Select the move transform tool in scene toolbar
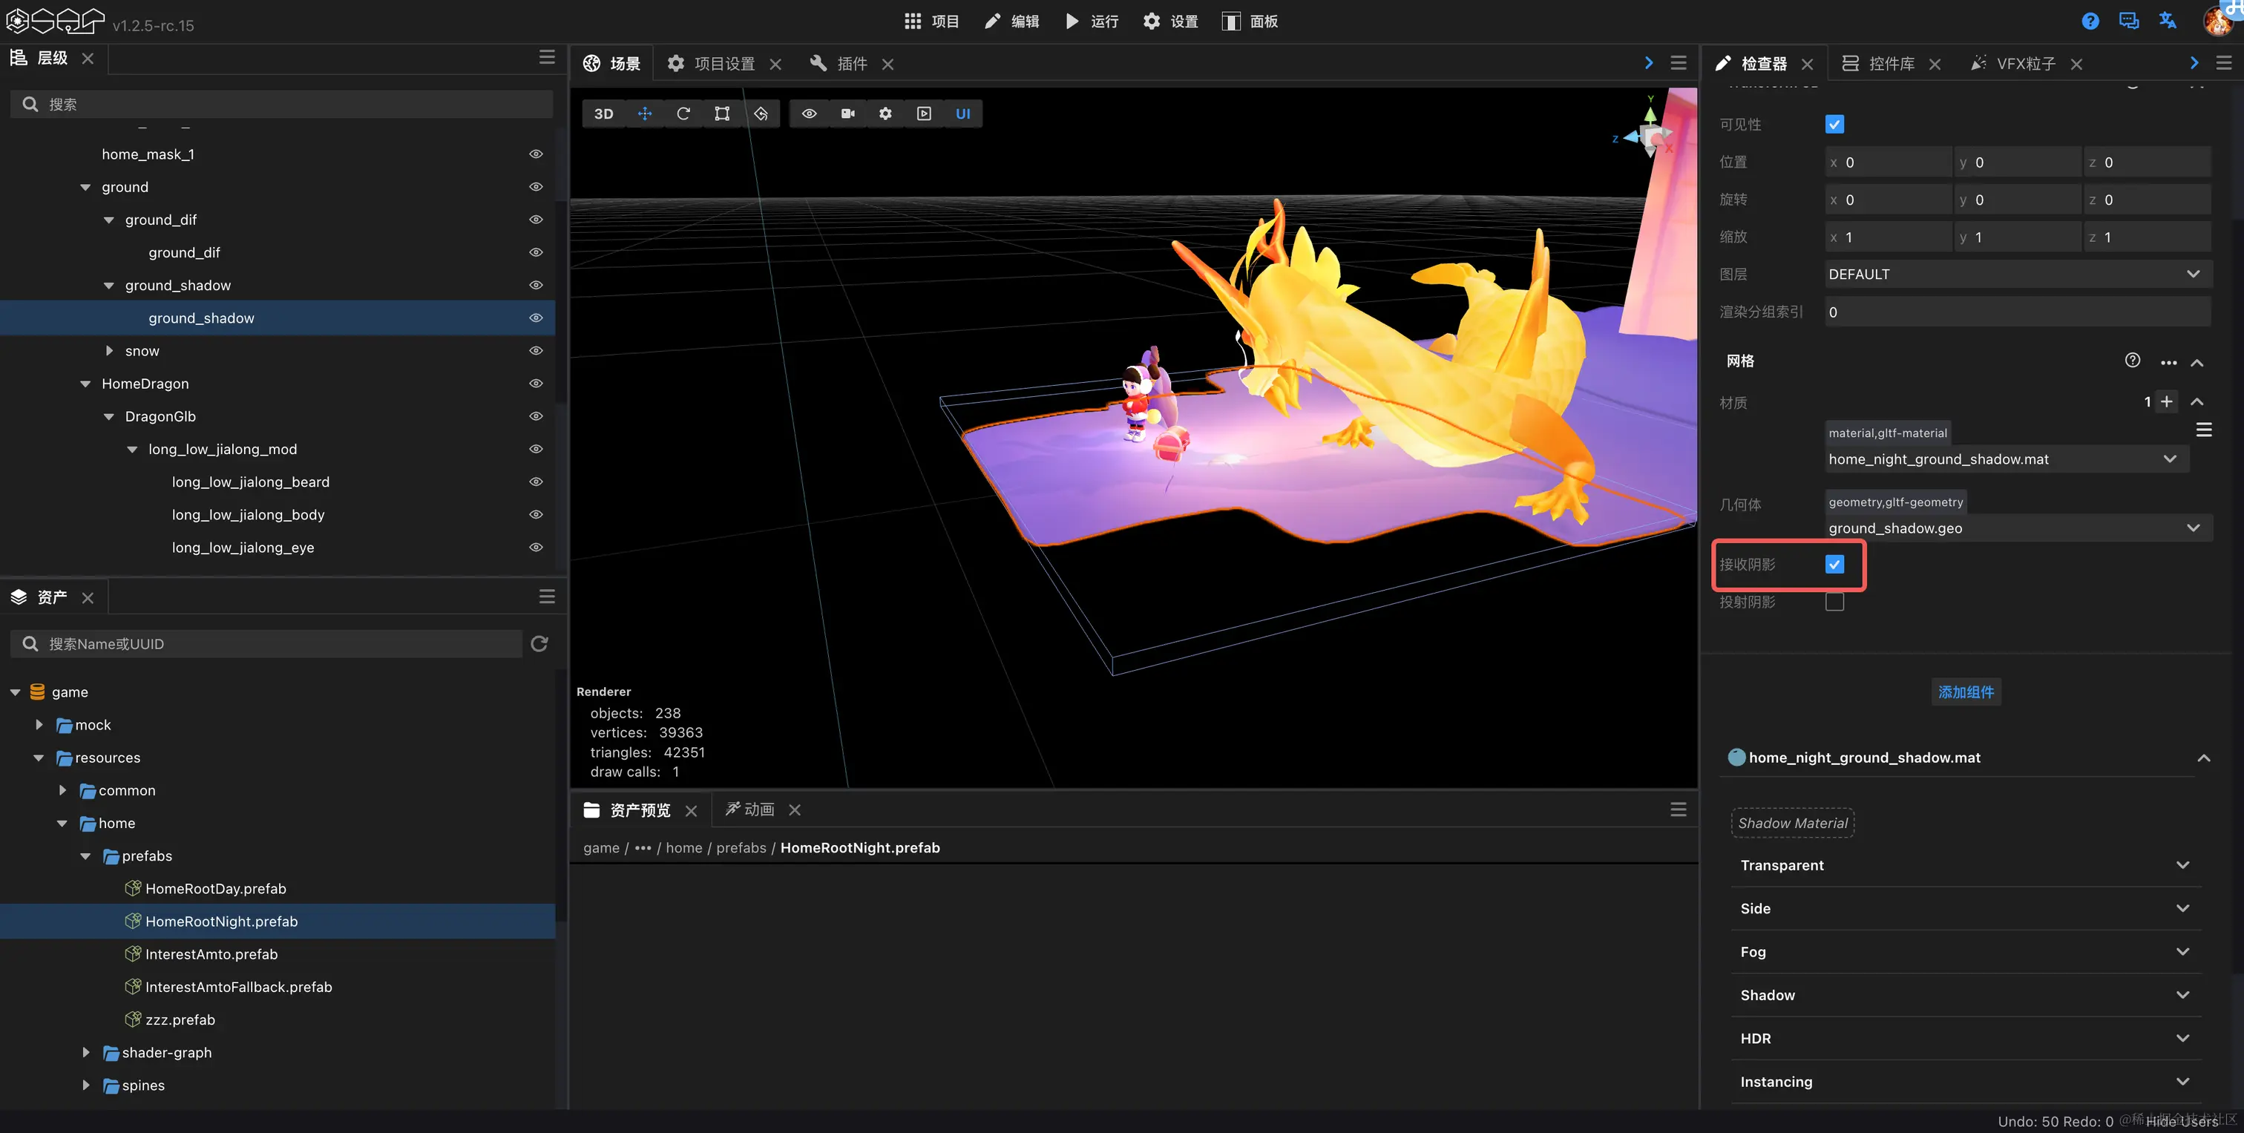This screenshot has width=2244, height=1133. pos(645,114)
